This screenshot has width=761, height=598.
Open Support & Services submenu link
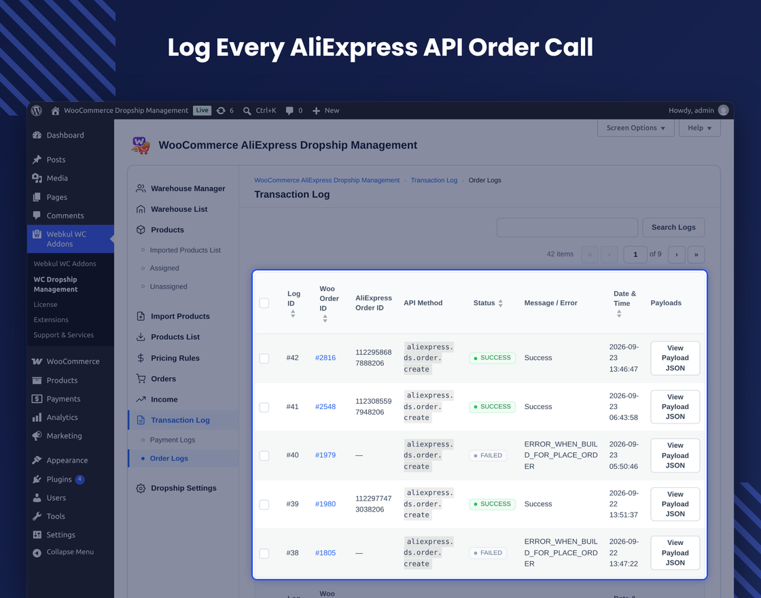coord(64,335)
